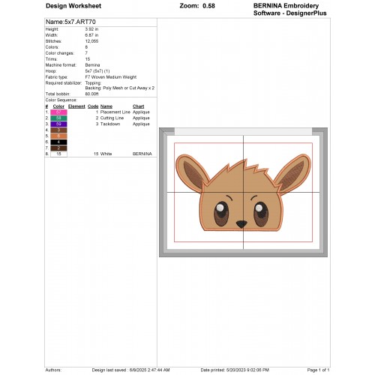The image size is (375, 375).
Task: Click the 'Code' column header
Action: 93,106
